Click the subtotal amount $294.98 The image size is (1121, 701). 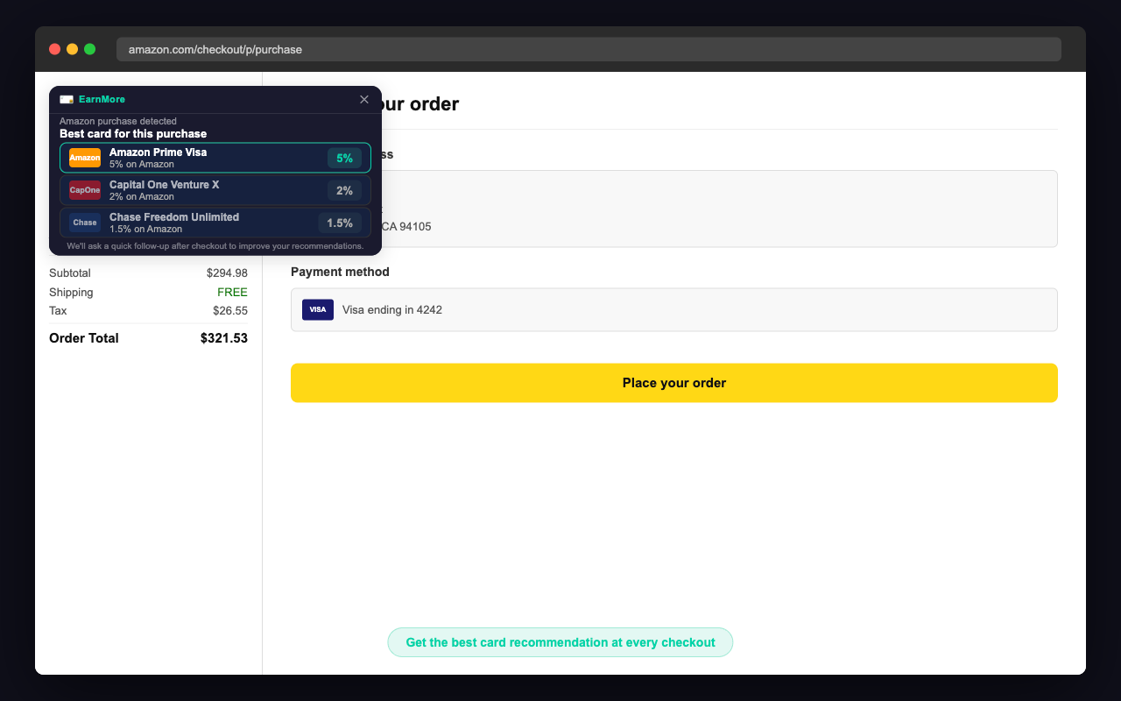[x=227, y=273]
